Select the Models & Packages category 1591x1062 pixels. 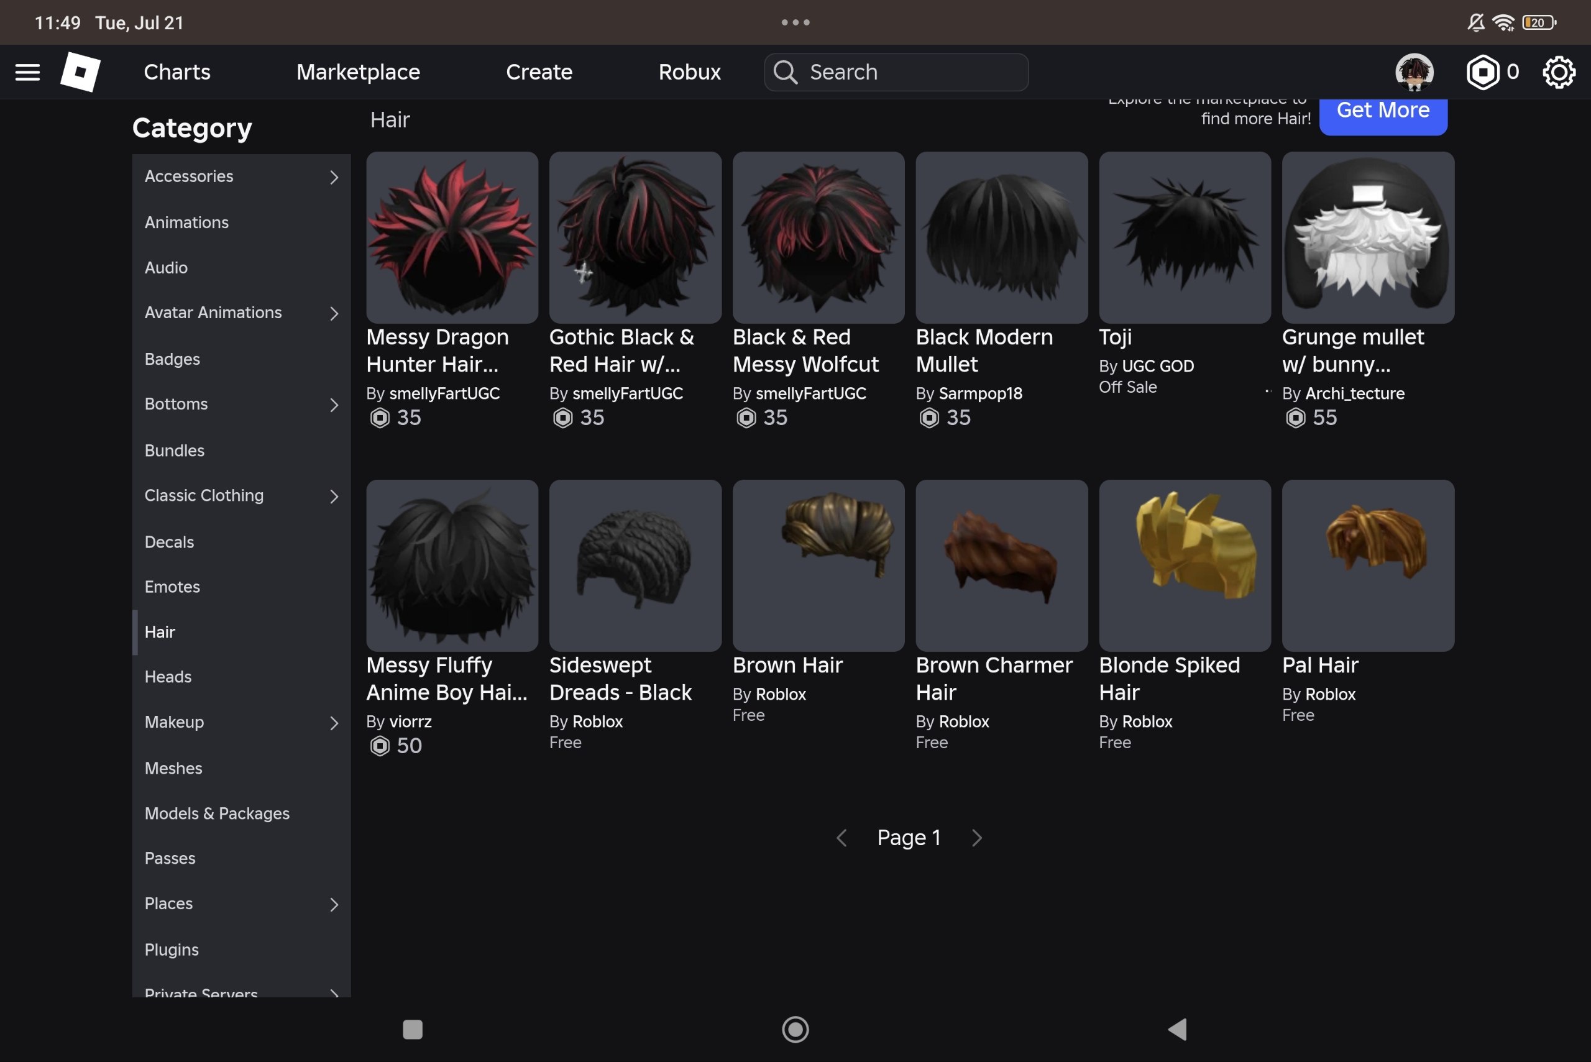coord(241,813)
